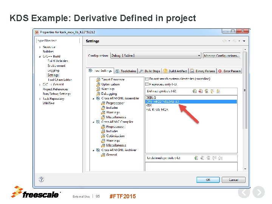Select Builders in properties tree
Viewport: 272px width, 204px height.
click(x=48, y=51)
